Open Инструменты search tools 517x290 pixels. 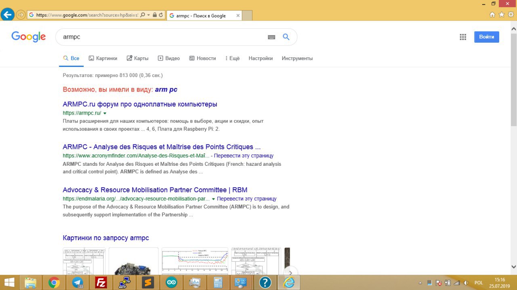click(297, 58)
